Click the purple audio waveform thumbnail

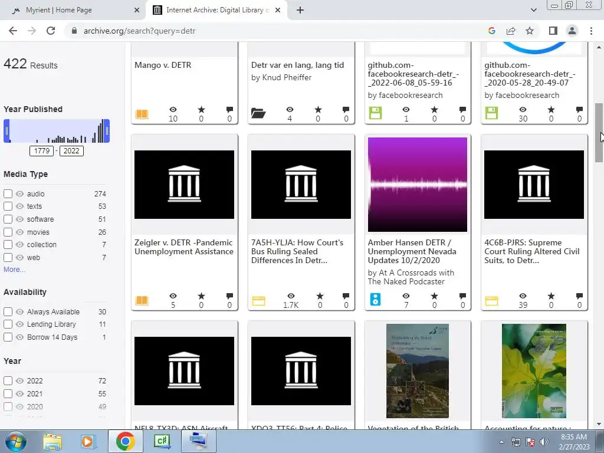418,185
